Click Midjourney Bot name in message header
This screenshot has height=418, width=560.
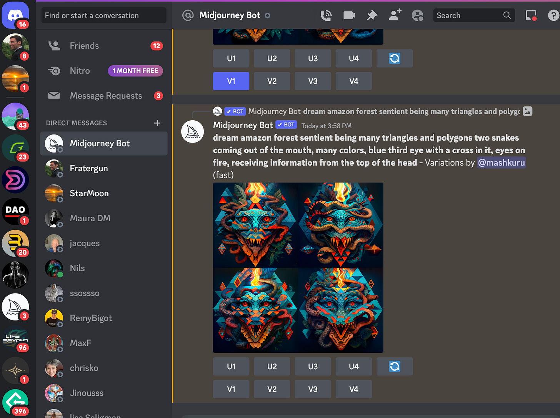pos(243,125)
